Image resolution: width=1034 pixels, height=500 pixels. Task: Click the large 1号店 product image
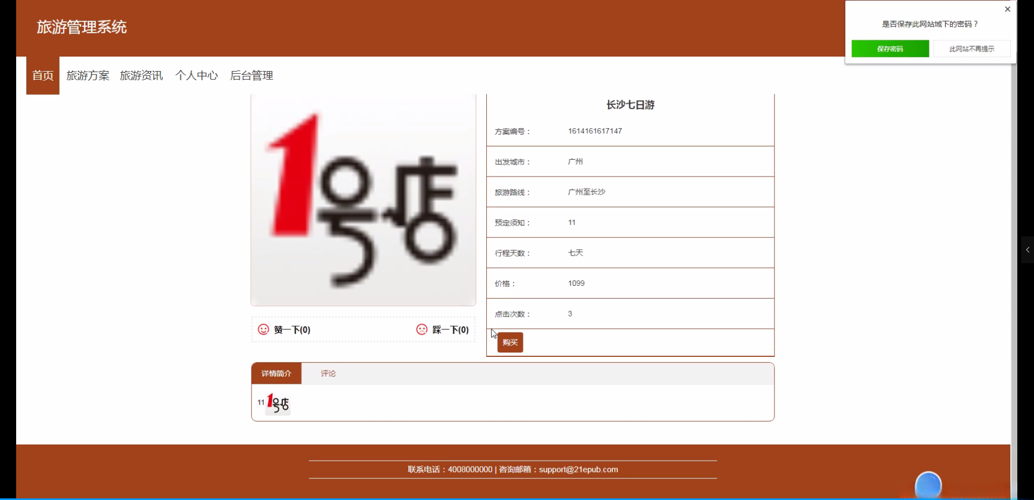pos(364,200)
